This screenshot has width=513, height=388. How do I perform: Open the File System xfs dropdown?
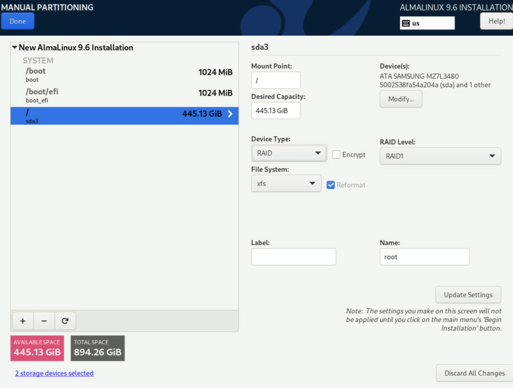pyautogui.click(x=286, y=183)
